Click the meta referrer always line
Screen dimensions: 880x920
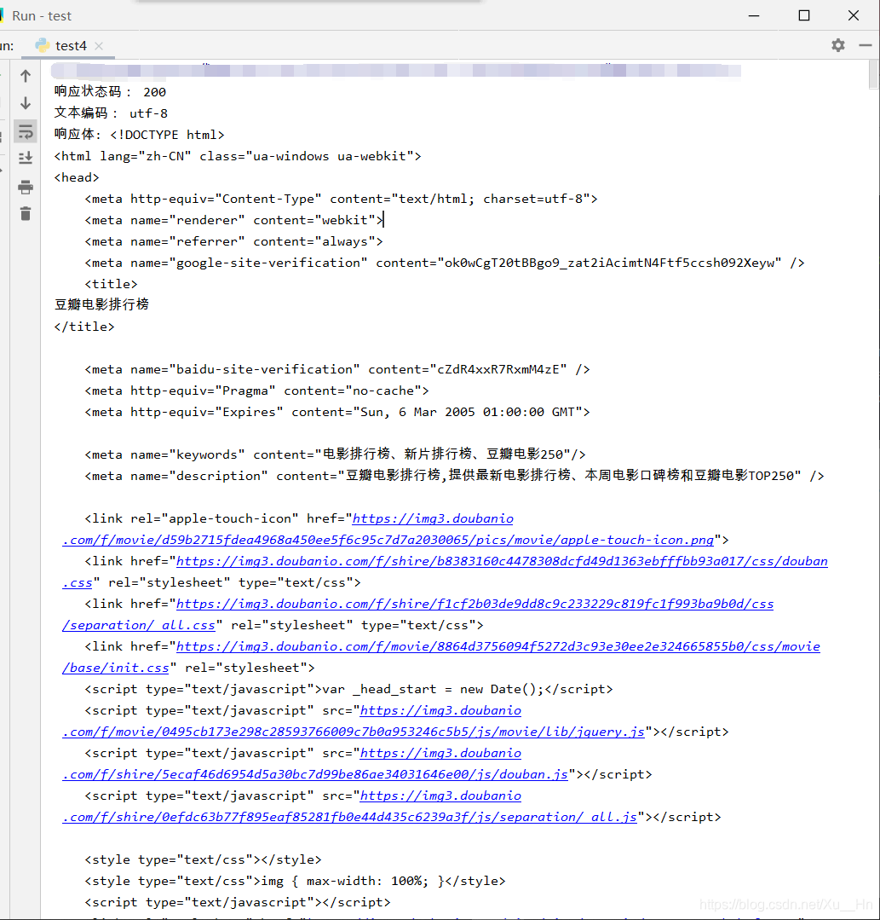[233, 241]
